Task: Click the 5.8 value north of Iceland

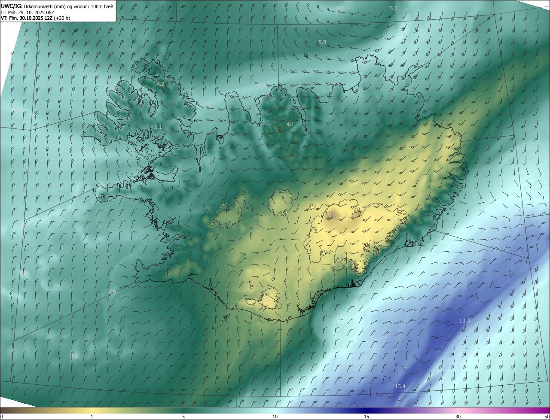Action: pyautogui.click(x=322, y=43)
